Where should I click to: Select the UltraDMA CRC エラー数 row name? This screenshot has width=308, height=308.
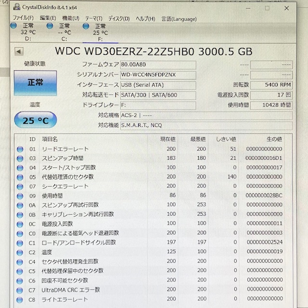pos(71,290)
